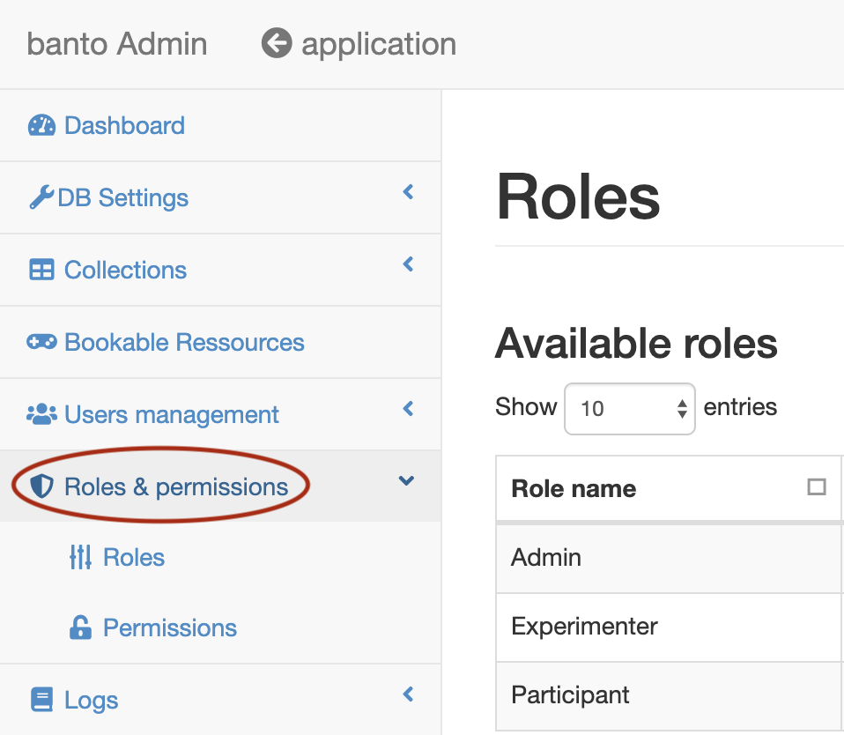The width and height of the screenshot is (844, 735).
Task: Click the gamepad icon for Bookable Ressources
Action: tap(41, 342)
